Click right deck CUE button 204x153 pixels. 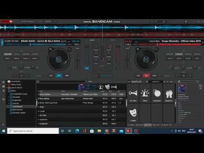(x=138, y=76)
